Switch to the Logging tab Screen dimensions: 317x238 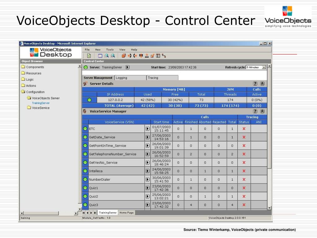[130, 78]
